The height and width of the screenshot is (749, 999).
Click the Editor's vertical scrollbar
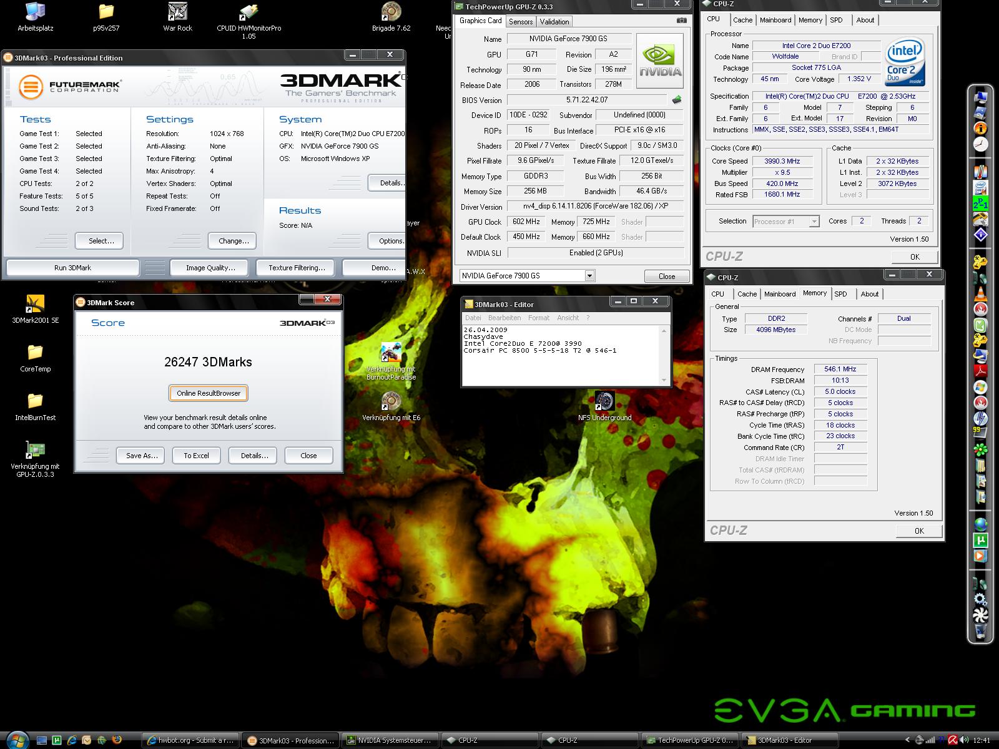(664, 355)
